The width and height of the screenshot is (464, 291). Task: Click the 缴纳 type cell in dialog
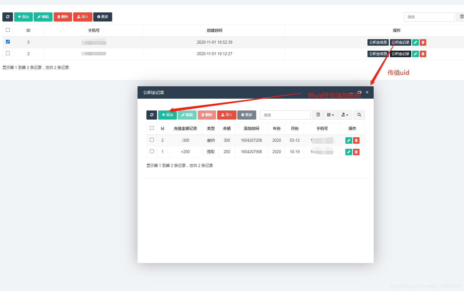click(x=211, y=140)
